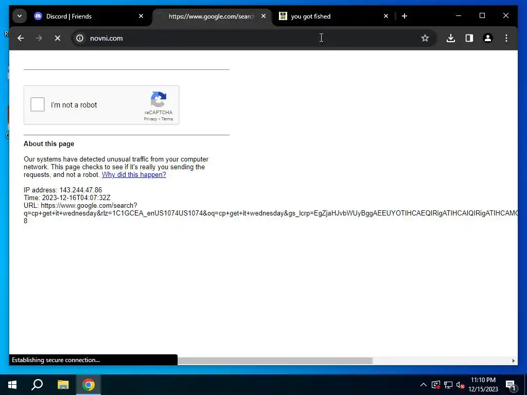This screenshot has height=395, width=527.
Task: Toggle the side panel
Action: click(x=469, y=38)
